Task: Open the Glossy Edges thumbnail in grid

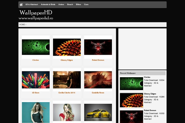Action: tap(67, 47)
